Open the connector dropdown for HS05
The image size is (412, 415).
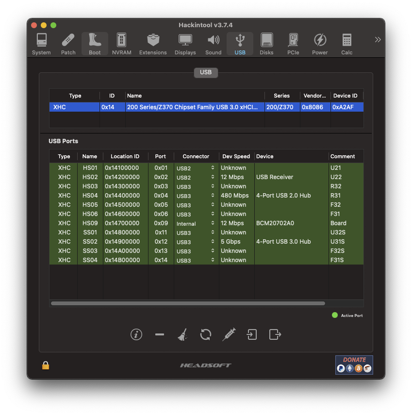point(196,205)
